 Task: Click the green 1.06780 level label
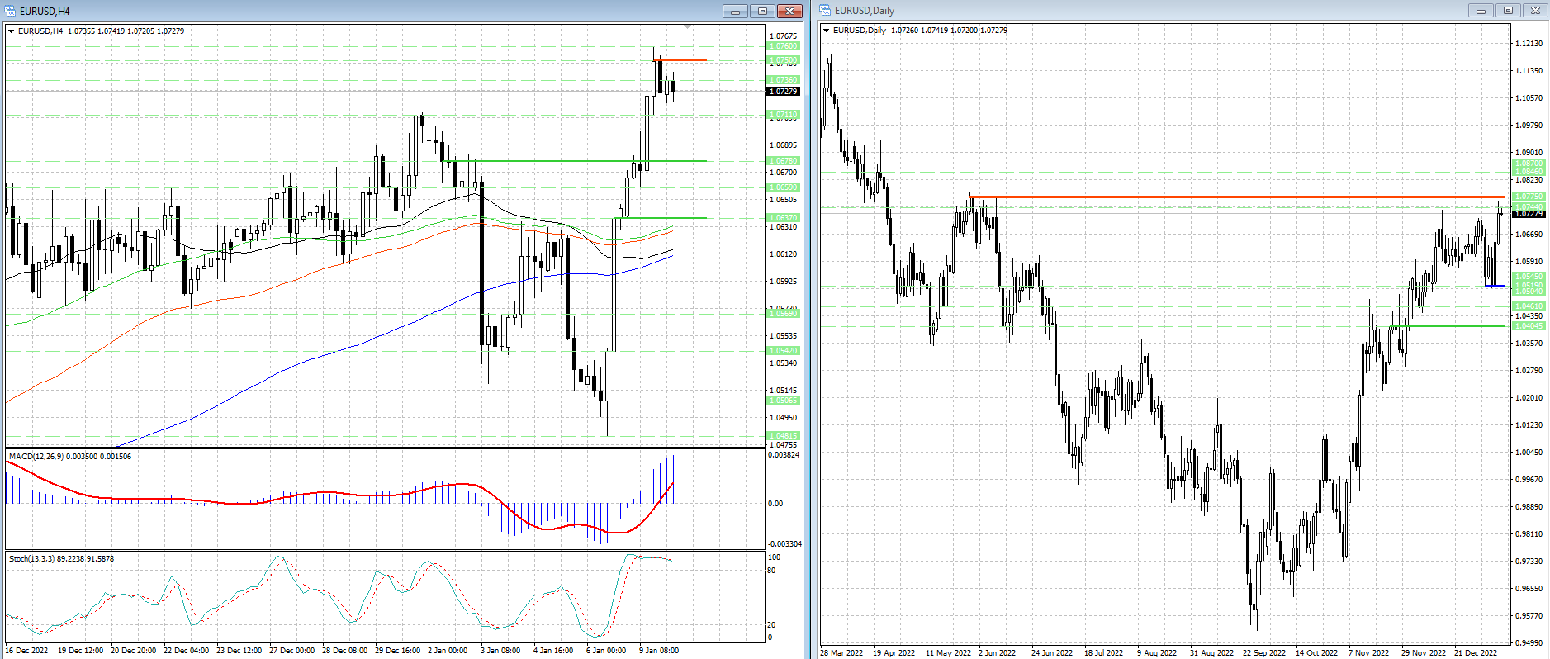click(784, 161)
